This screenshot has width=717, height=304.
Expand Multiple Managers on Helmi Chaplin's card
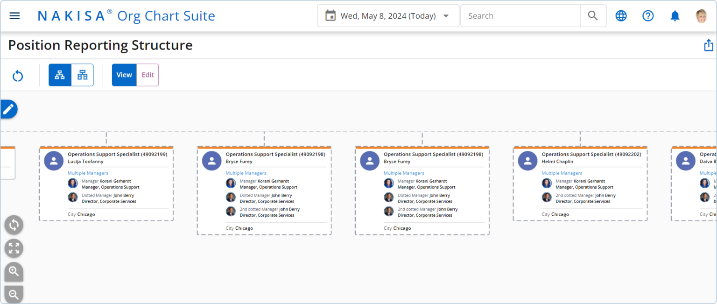coord(562,173)
